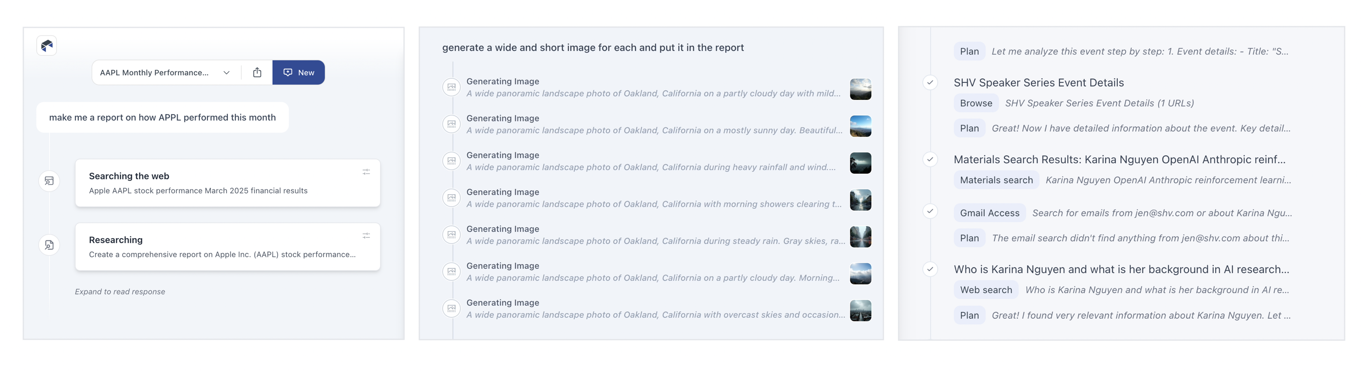1368x371 pixels.
Task: Click the web search step icon in timeline
Action: (49, 181)
